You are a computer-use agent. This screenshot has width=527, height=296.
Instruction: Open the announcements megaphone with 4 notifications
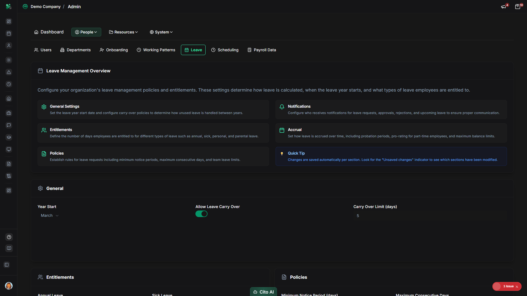(x=504, y=6)
